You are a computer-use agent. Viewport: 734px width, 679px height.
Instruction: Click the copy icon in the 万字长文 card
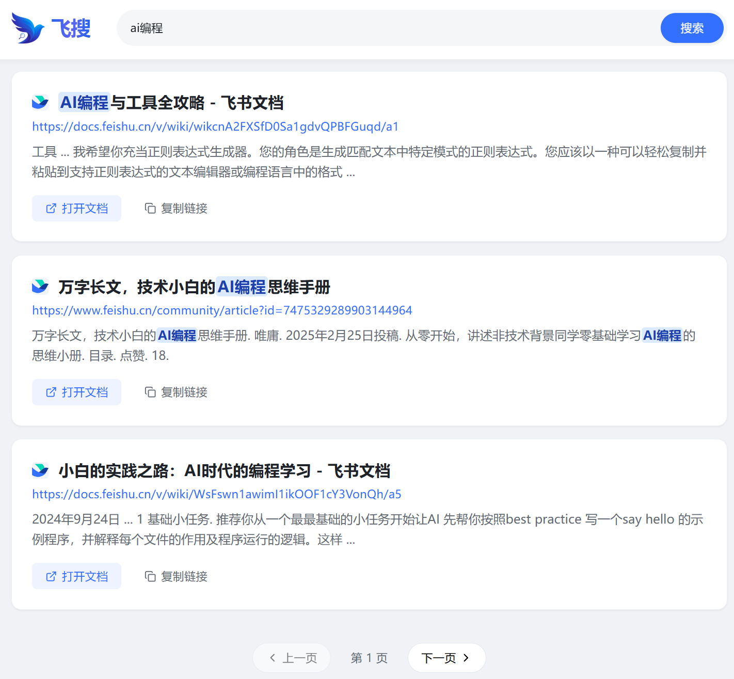pyautogui.click(x=150, y=392)
